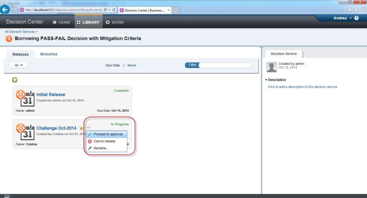Open Challenge Oct-2014 release actions arrow
The height and width of the screenshot is (198, 367).
(88, 128)
